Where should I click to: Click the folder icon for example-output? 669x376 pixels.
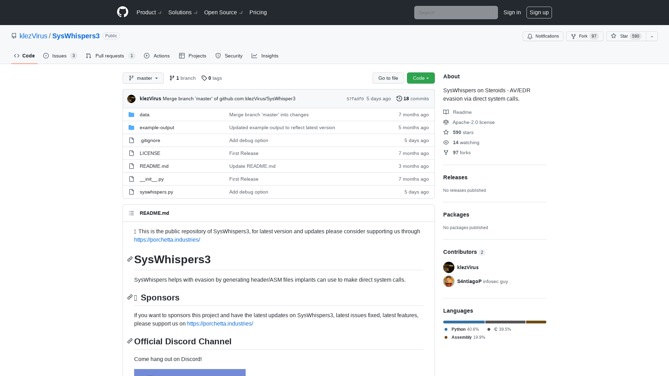[131, 127]
